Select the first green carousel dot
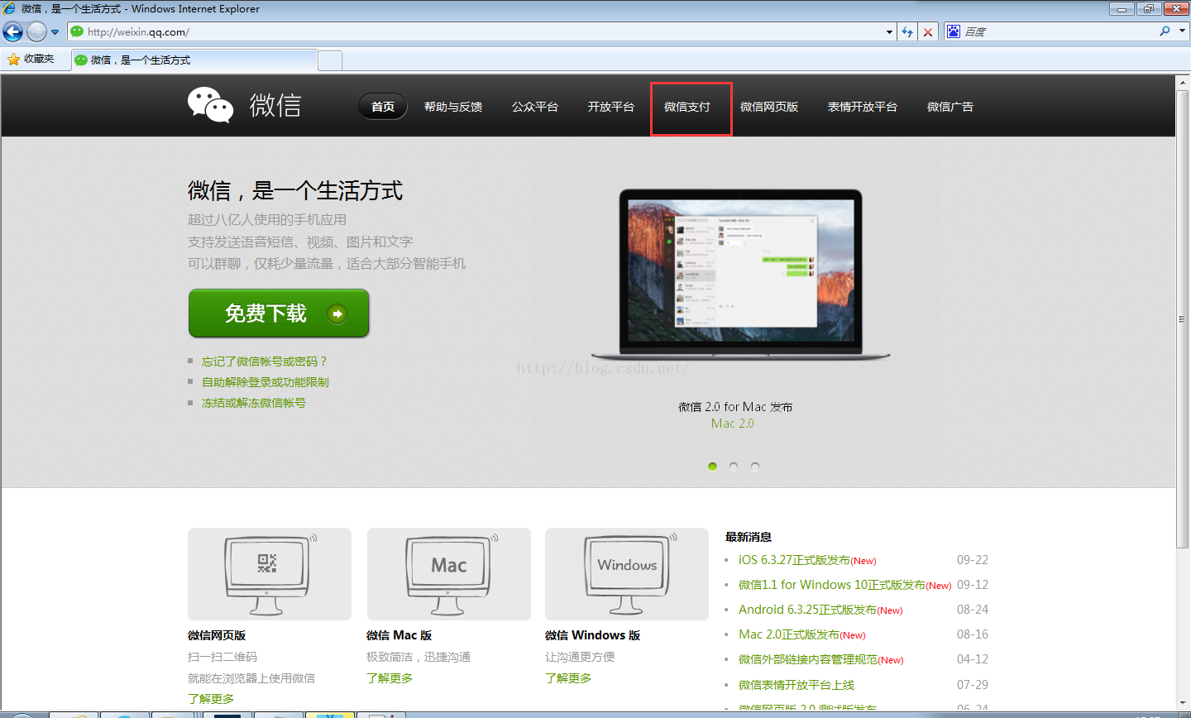Image resolution: width=1191 pixels, height=718 pixels. (713, 467)
